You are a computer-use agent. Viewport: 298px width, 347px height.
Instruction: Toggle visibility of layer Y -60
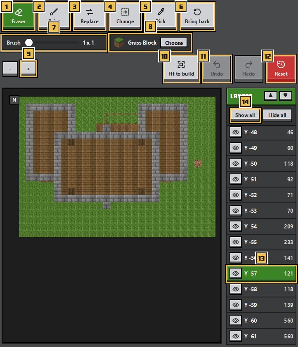click(236, 321)
